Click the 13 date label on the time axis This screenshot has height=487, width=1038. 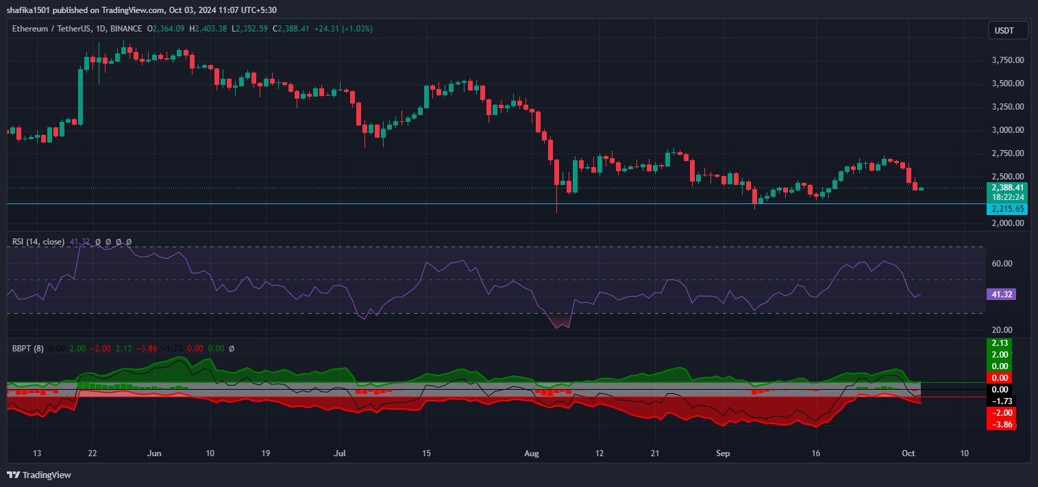pos(37,453)
